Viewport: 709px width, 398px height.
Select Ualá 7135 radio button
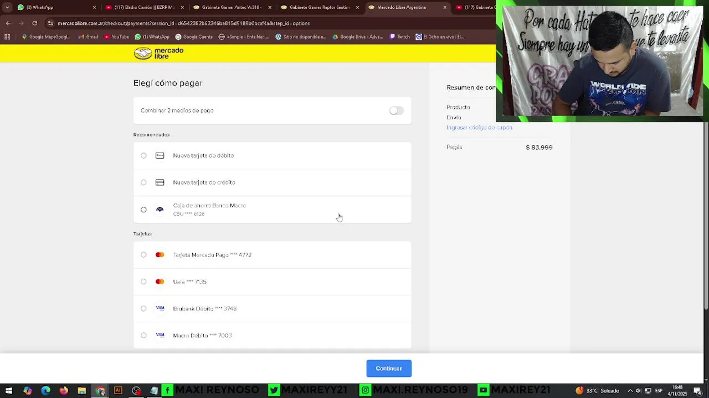click(x=143, y=282)
